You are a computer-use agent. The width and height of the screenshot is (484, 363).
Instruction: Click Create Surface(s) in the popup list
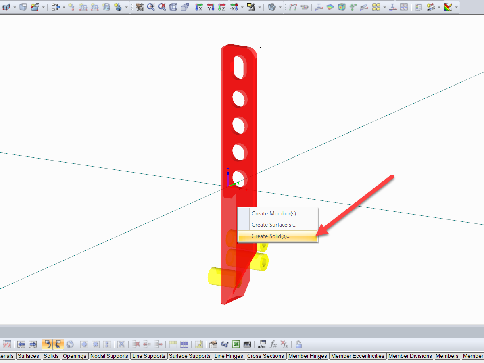click(276, 225)
